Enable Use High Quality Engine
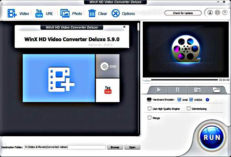This screenshot has width=231, height=157. [x=149, y=109]
